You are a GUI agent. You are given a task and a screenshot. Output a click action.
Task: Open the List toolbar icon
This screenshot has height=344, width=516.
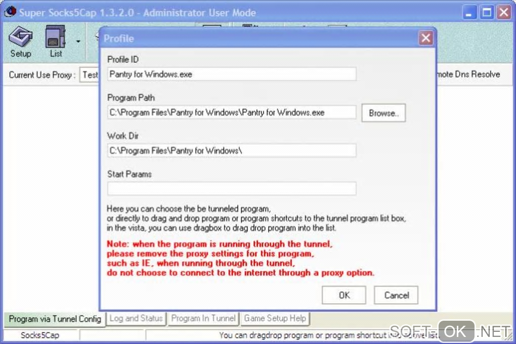point(55,41)
